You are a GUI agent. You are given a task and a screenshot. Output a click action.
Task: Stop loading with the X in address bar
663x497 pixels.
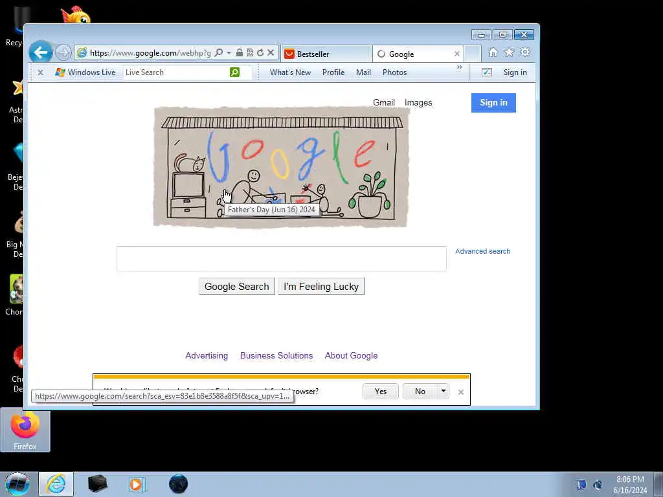pos(271,53)
